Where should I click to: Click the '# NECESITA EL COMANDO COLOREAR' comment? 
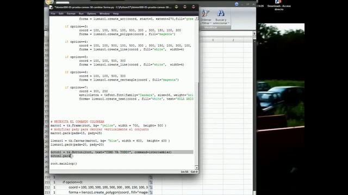tap(77, 122)
